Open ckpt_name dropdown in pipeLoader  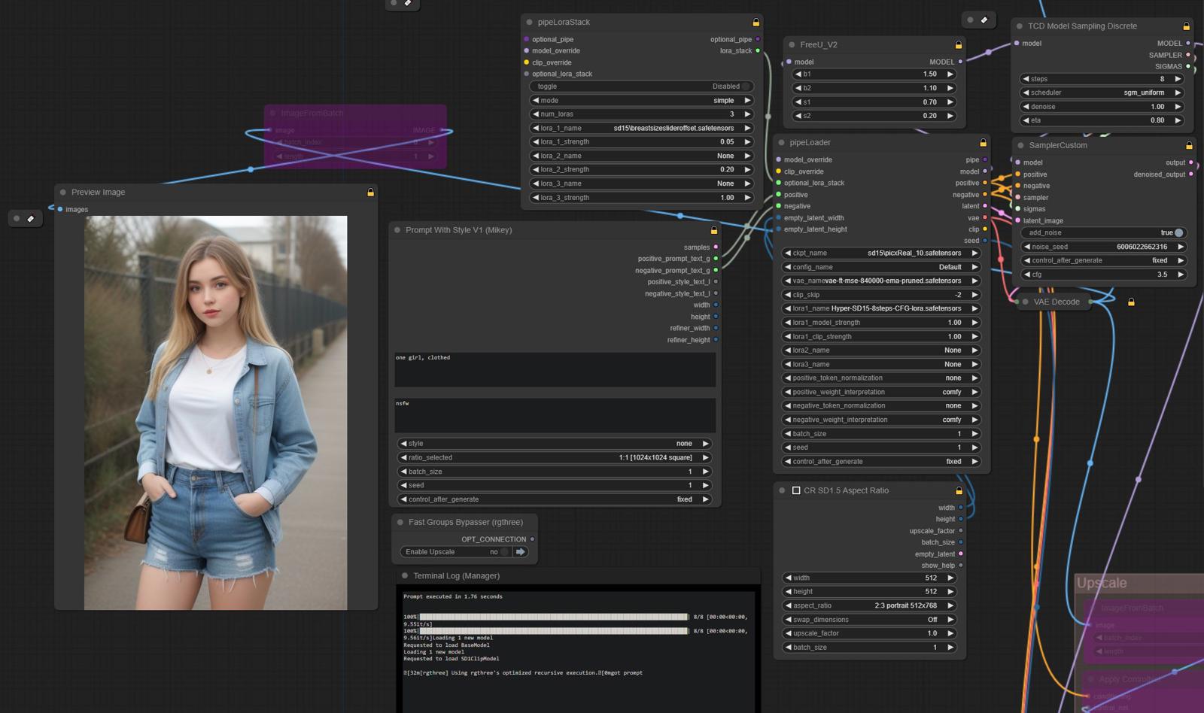(881, 253)
